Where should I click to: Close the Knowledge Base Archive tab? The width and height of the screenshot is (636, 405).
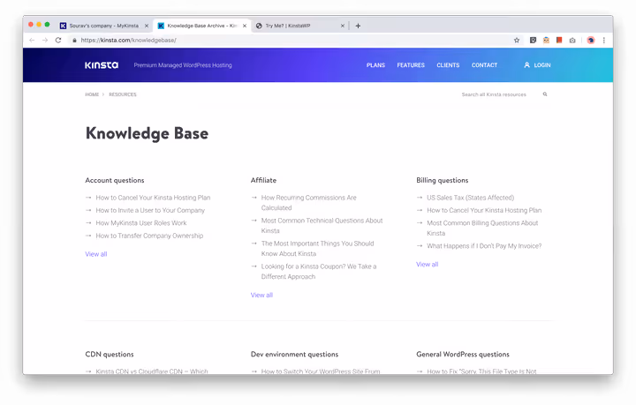coord(245,26)
